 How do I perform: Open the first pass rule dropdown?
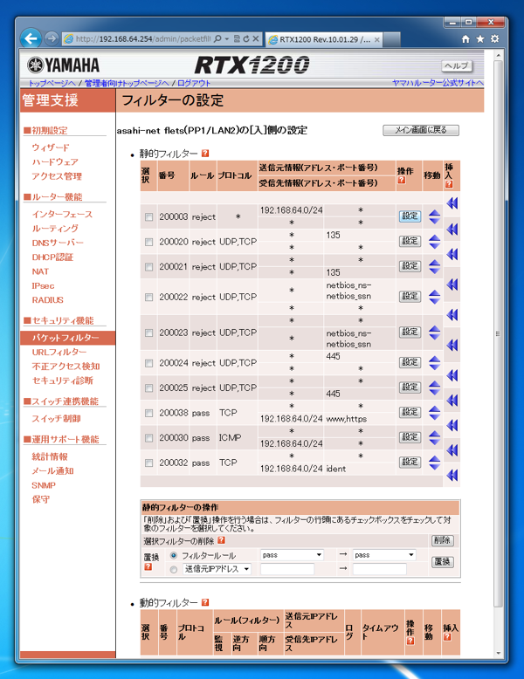[292, 555]
